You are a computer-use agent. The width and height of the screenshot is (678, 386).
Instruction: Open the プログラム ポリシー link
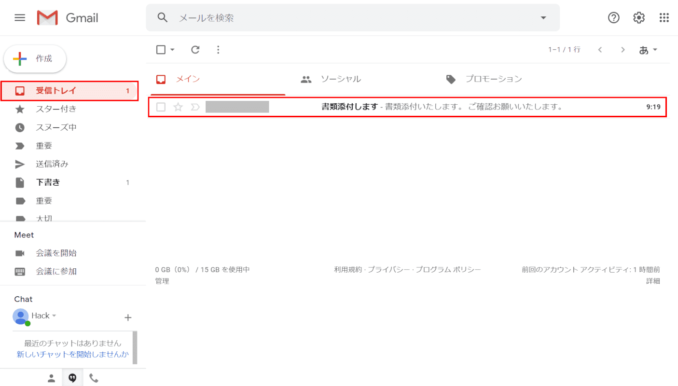tap(448, 270)
